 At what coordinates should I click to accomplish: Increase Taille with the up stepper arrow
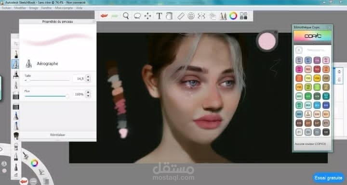(x=88, y=77)
